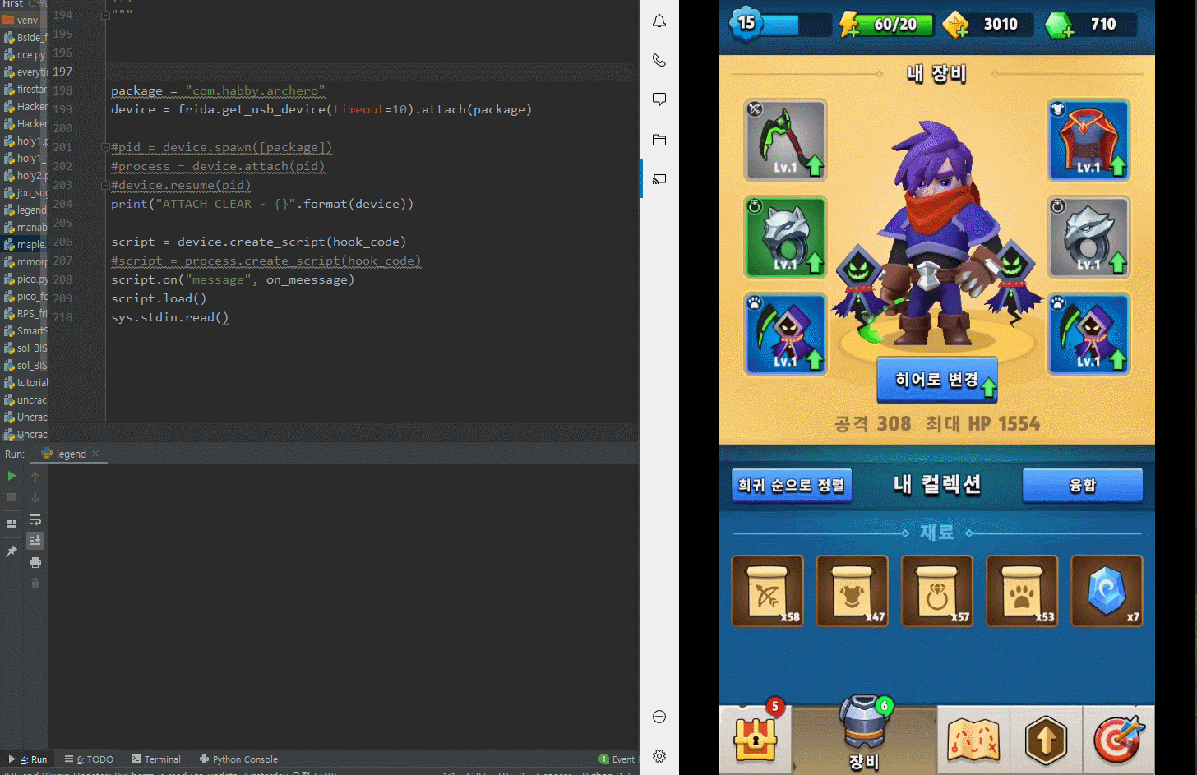
Task: Click the green gem plus icon
Action: (1059, 25)
